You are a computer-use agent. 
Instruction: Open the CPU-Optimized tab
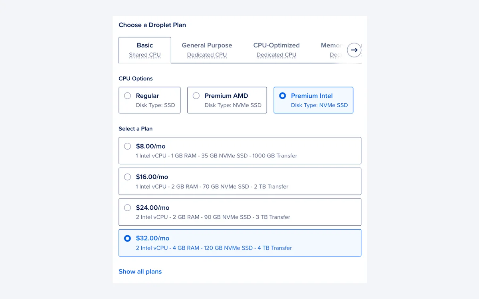(x=276, y=50)
